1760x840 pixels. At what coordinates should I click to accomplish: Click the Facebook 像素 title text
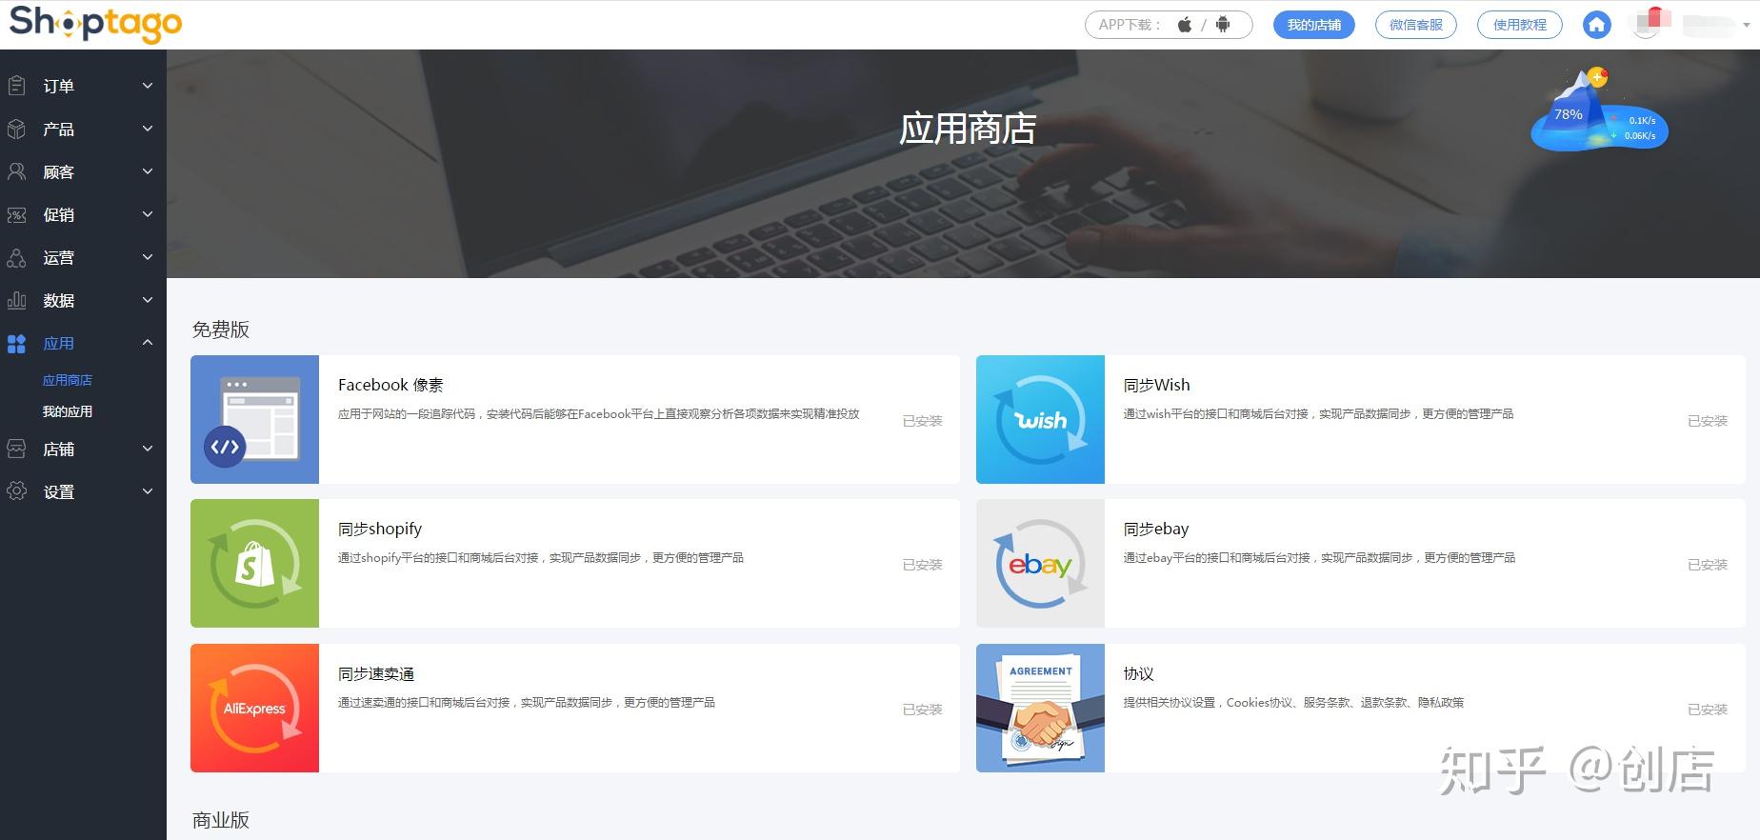[x=390, y=385]
